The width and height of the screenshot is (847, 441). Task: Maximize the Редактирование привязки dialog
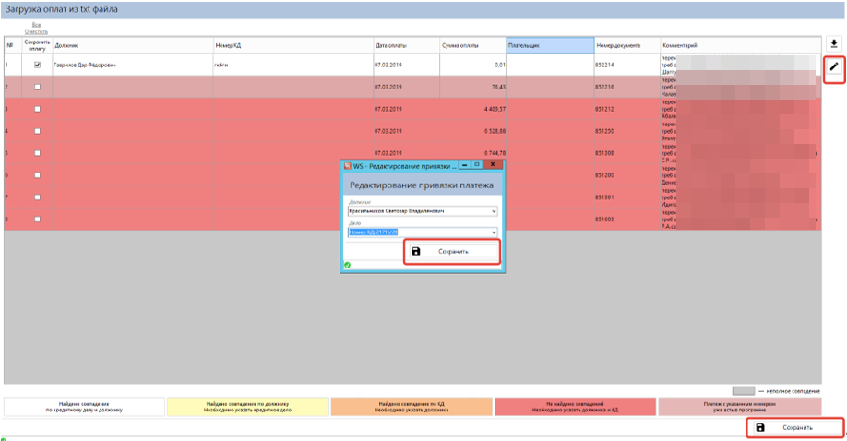(477, 164)
